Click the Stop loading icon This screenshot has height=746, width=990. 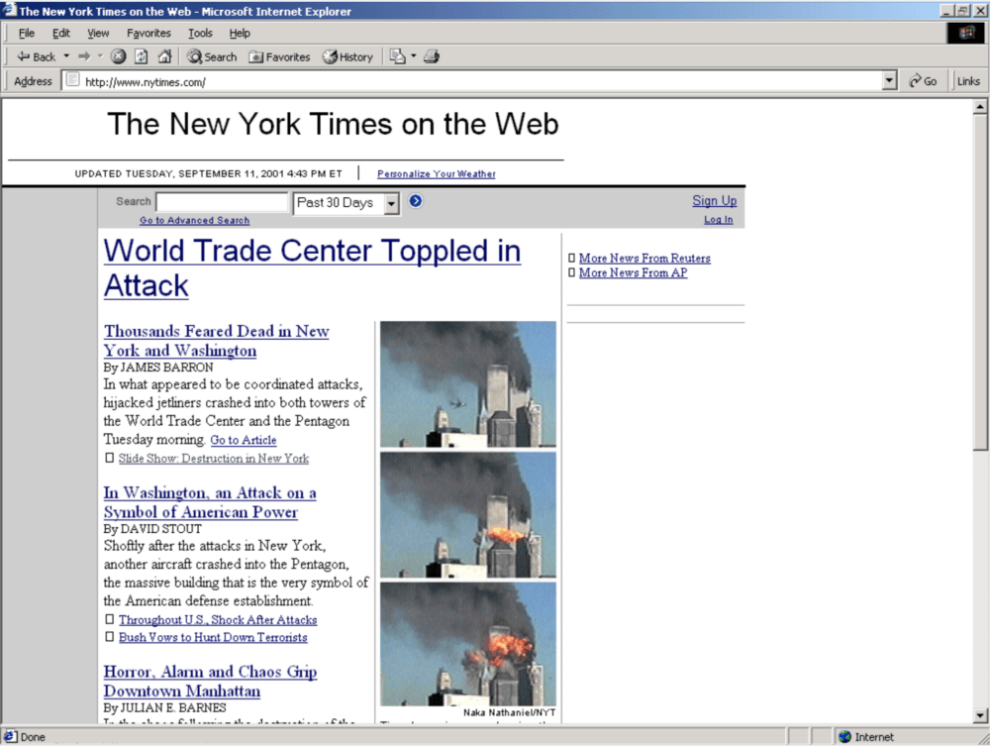pos(118,56)
